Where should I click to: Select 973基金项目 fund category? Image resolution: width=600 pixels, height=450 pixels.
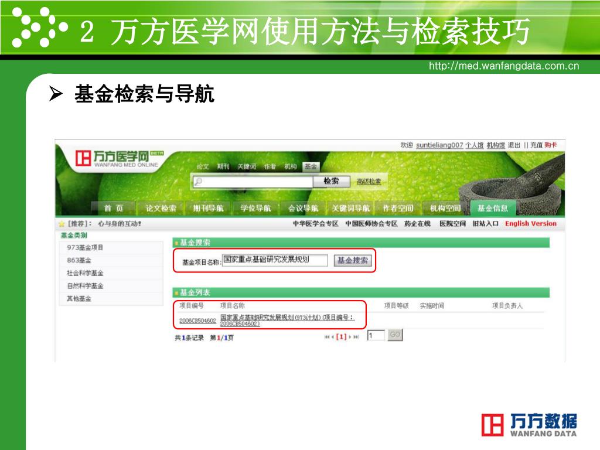(85, 248)
